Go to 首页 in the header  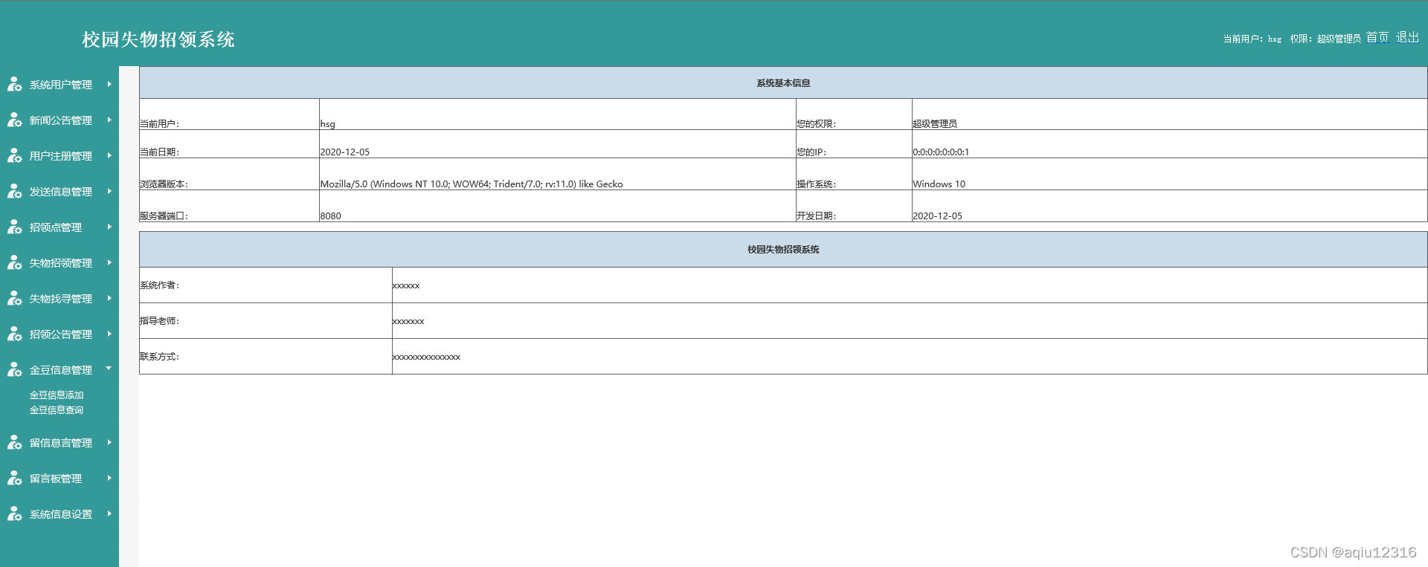pos(1377,37)
